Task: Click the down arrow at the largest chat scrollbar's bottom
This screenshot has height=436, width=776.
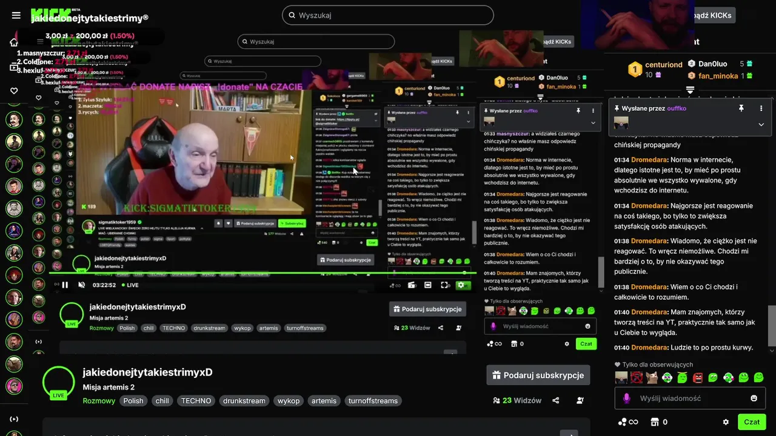Action: (772, 350)
